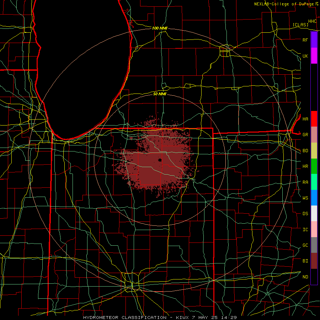The width and height of the screenshot is (320, 320).
Task: Click the UK magenta legend color swatch
Action: (x=314, y=56)
